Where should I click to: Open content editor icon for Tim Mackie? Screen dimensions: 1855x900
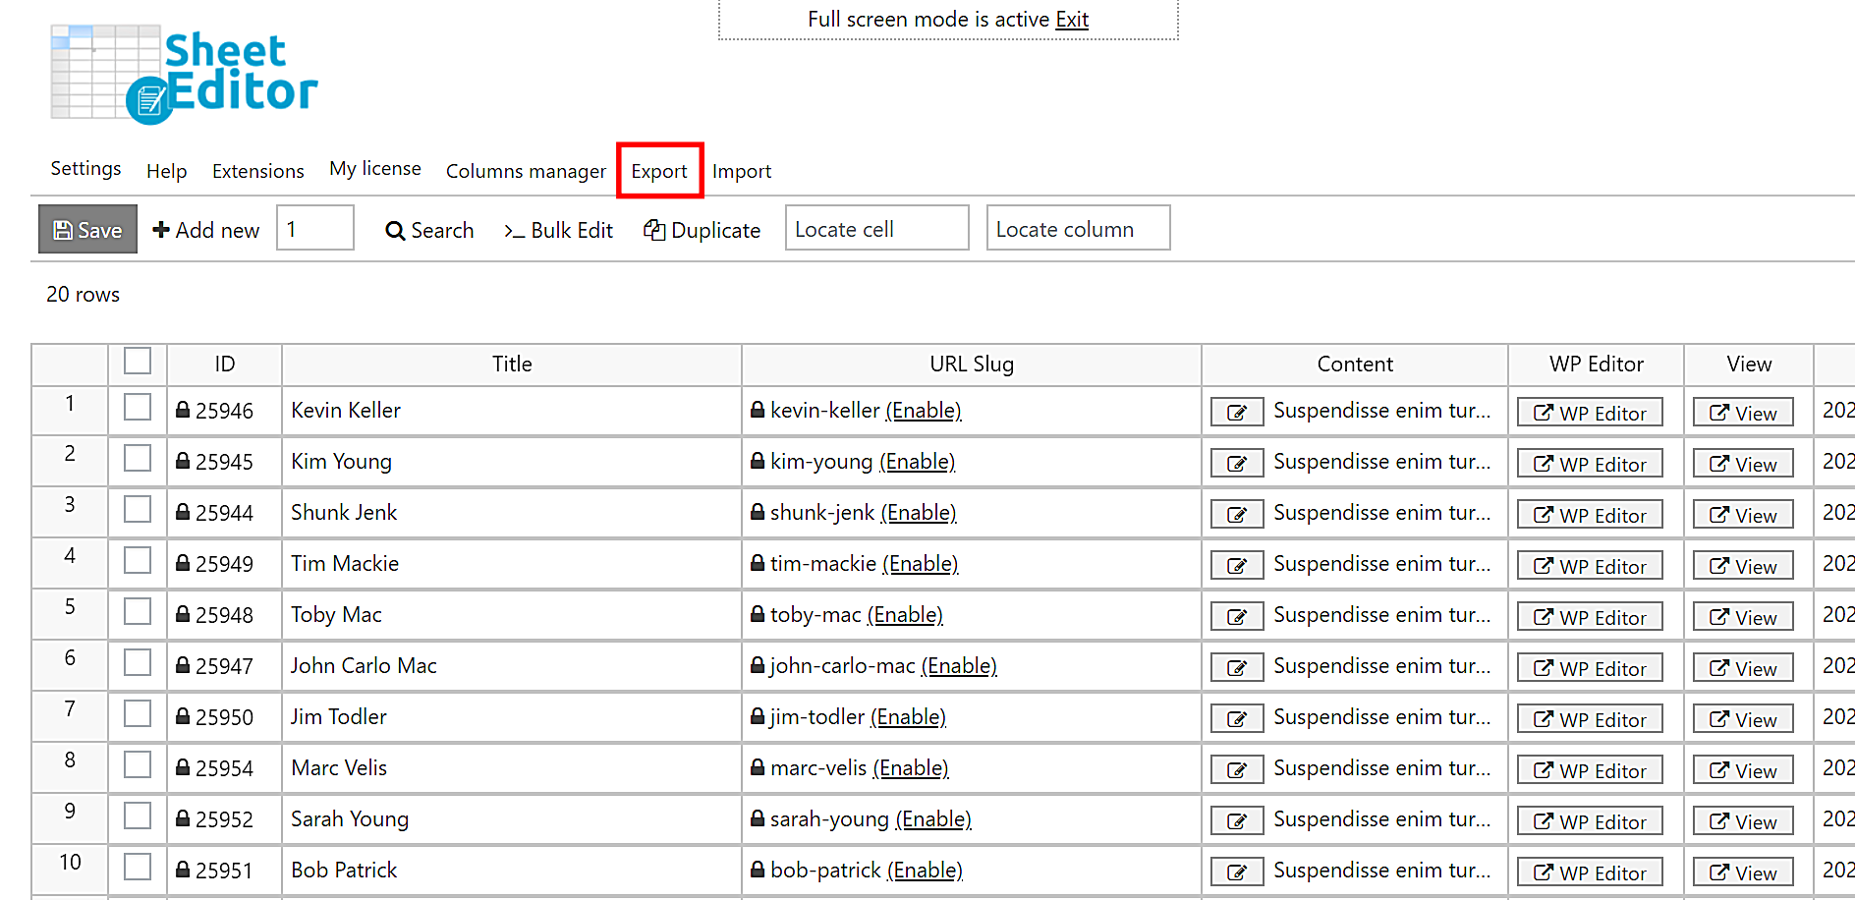1236,566
